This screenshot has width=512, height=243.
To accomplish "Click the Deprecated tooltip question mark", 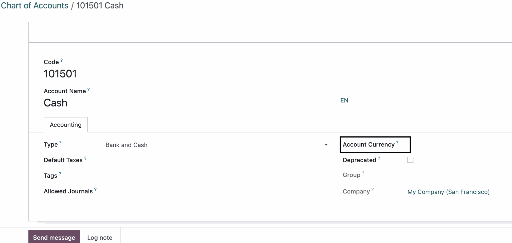I will 379,158.
